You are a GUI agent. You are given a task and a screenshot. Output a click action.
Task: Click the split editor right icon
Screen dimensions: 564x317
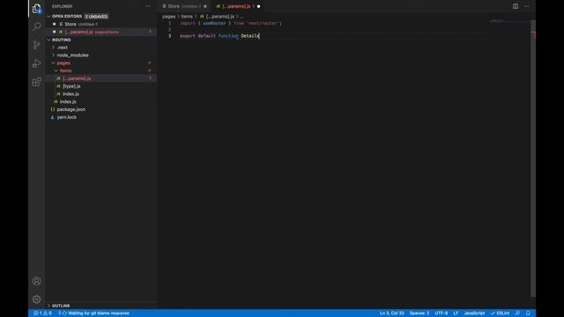tap(516, 6)
